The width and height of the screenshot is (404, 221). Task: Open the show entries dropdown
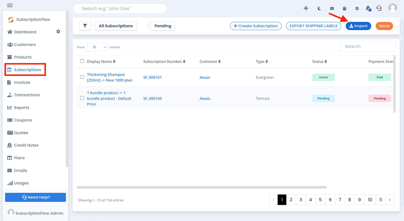(x=97, y=47)
